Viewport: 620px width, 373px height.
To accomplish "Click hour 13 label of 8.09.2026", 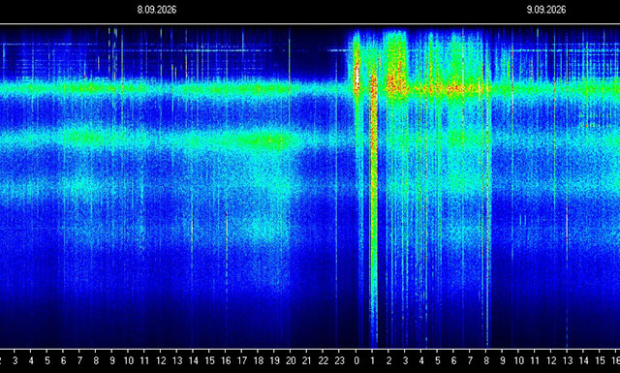I will (176, 360).
